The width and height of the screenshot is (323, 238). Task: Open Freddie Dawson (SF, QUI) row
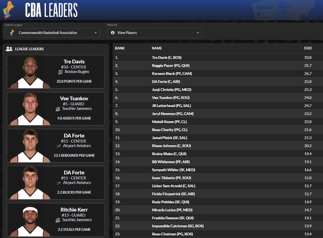pos(218,218)
